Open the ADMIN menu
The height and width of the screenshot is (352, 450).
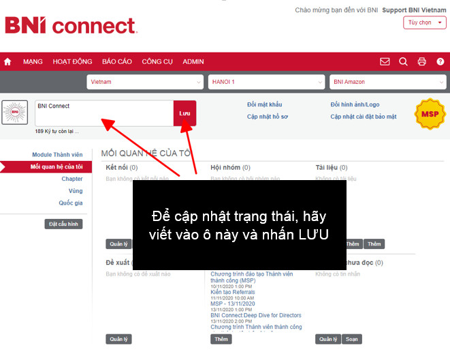tap(193, 61)
